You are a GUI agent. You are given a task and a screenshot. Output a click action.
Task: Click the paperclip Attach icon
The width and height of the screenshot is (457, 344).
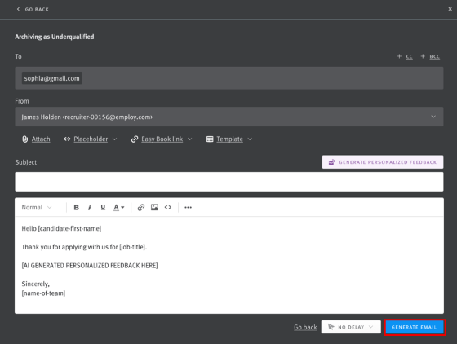(x=25, y=139)
